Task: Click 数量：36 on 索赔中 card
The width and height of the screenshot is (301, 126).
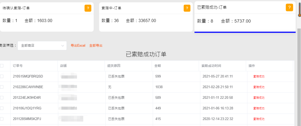Action: click(110, 21)
